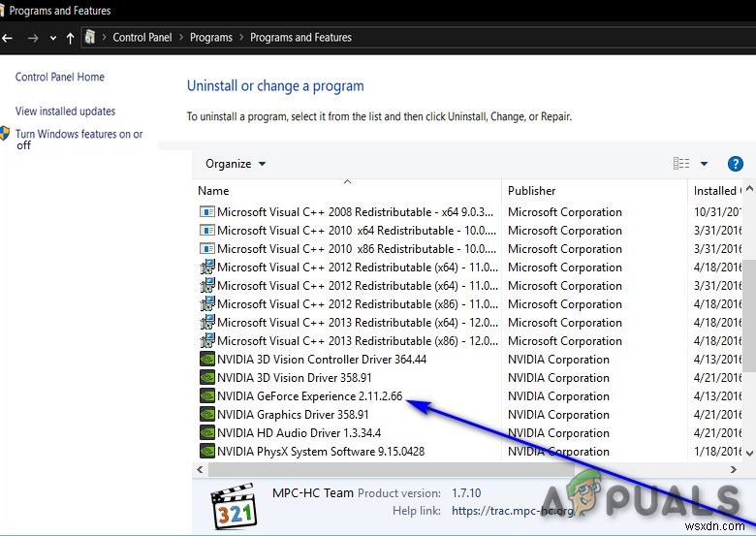Screen dimensions: 756x536
Task: Select Visual C++ 2010 x64 Redistributable icon
Action: pyautogui.click(x=206, y=230)
